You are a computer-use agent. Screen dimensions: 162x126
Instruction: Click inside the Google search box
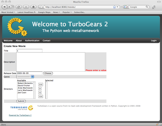[x=137, y=7]
